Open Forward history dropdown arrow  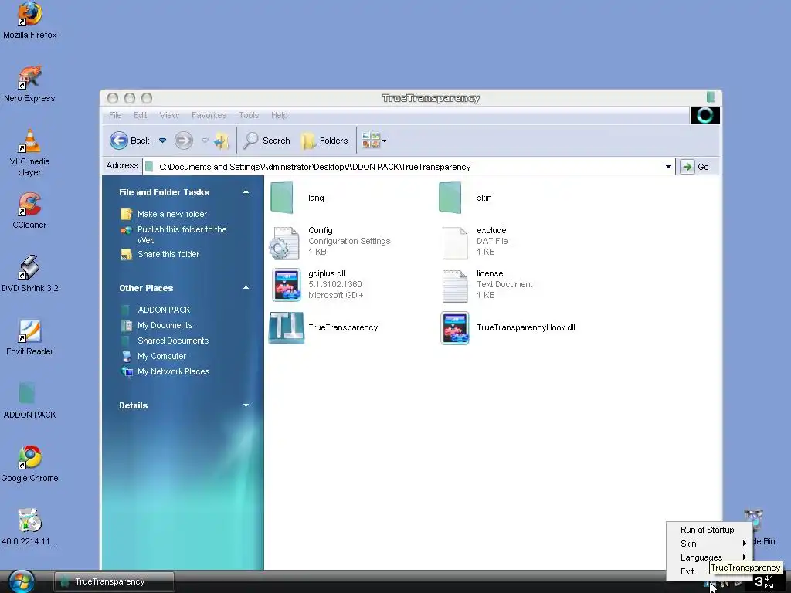point(205,141)
